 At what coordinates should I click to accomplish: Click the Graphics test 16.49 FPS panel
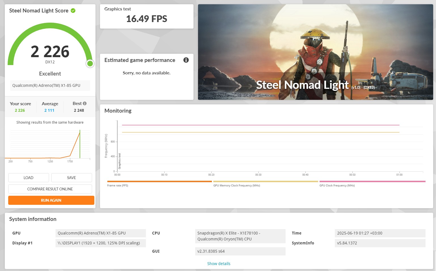146,16
